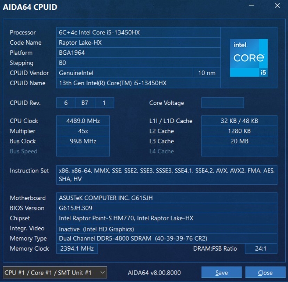
Task: Select the CPU Clock value 4489.0 MHz
Action: coord(83,121)
